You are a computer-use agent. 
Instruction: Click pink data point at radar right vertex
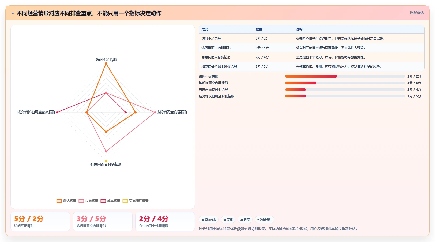point(155,112)
